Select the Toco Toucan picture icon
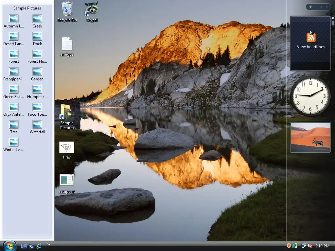Screen dimensions: 335x251 tap(37, 110)
